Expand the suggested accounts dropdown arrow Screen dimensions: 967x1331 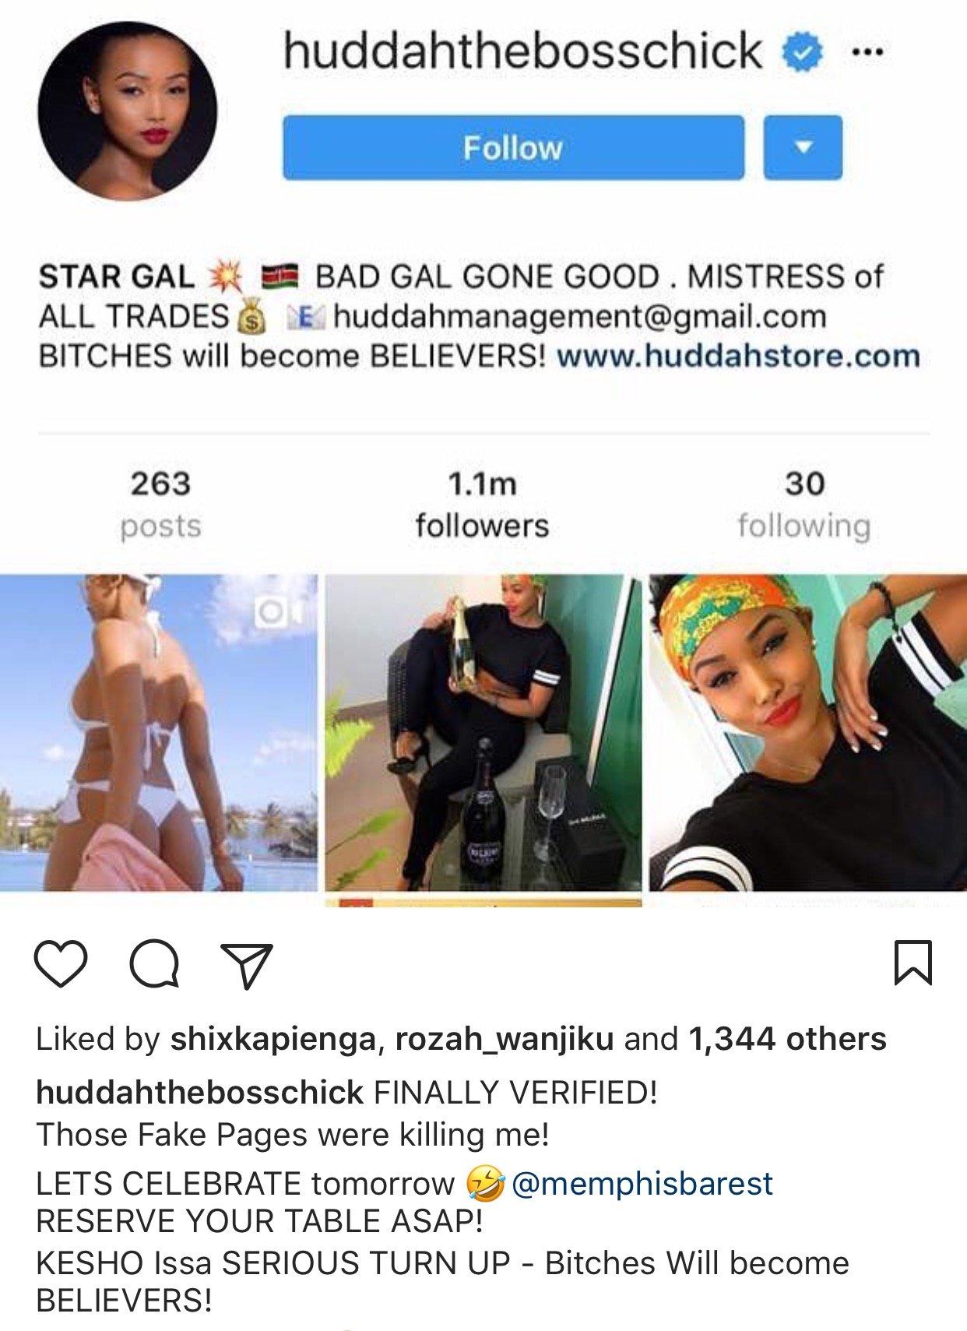coord(803,147)
